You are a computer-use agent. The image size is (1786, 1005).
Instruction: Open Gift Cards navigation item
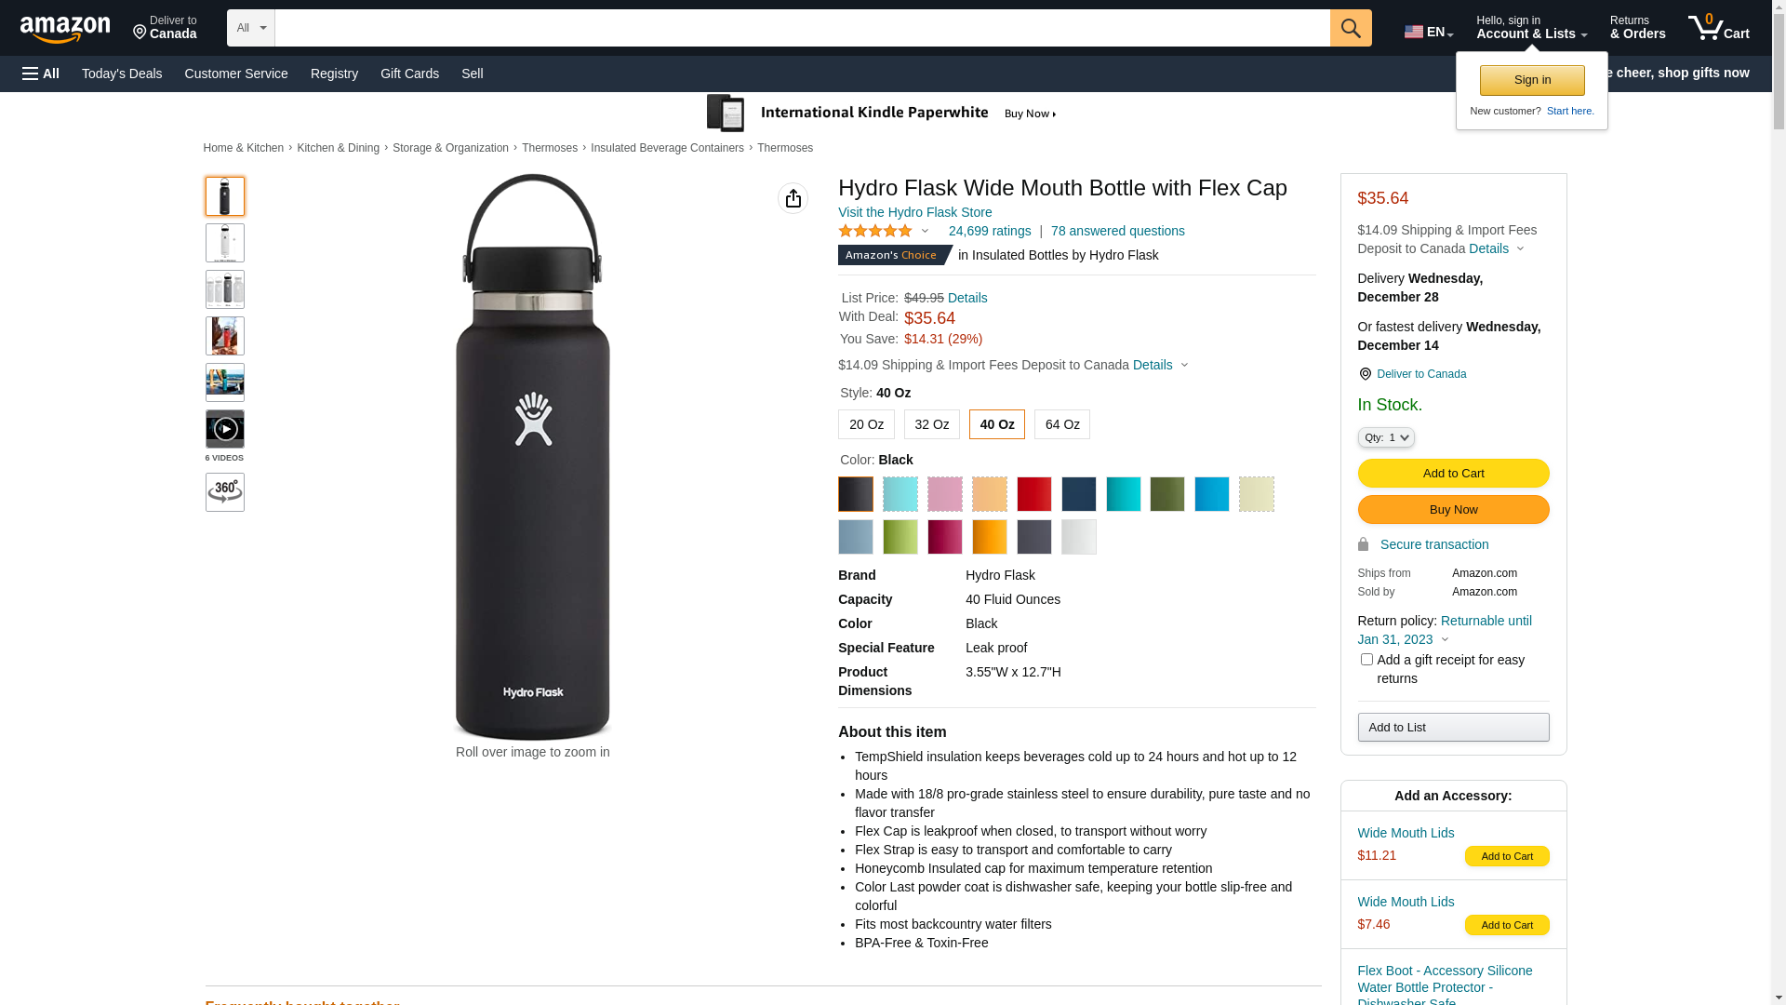click(409, 74)
